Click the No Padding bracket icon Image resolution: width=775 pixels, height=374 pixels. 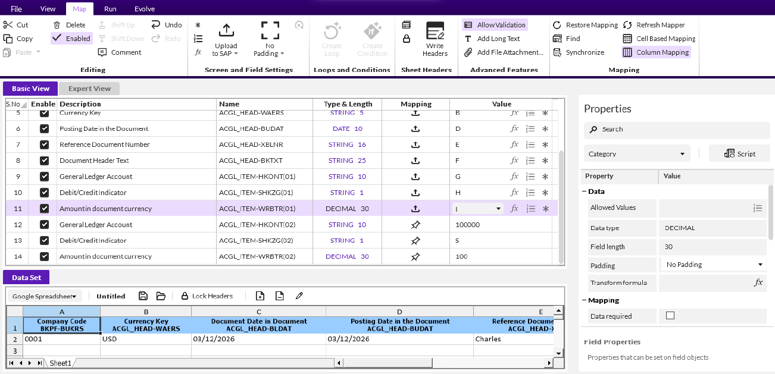[270, 30]
